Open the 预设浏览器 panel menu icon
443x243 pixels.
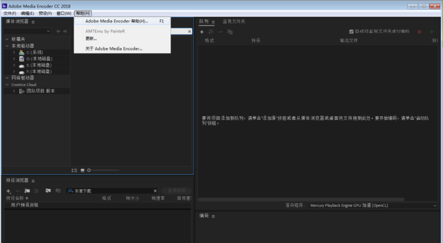pyautogui.click(x=33, y=180)
